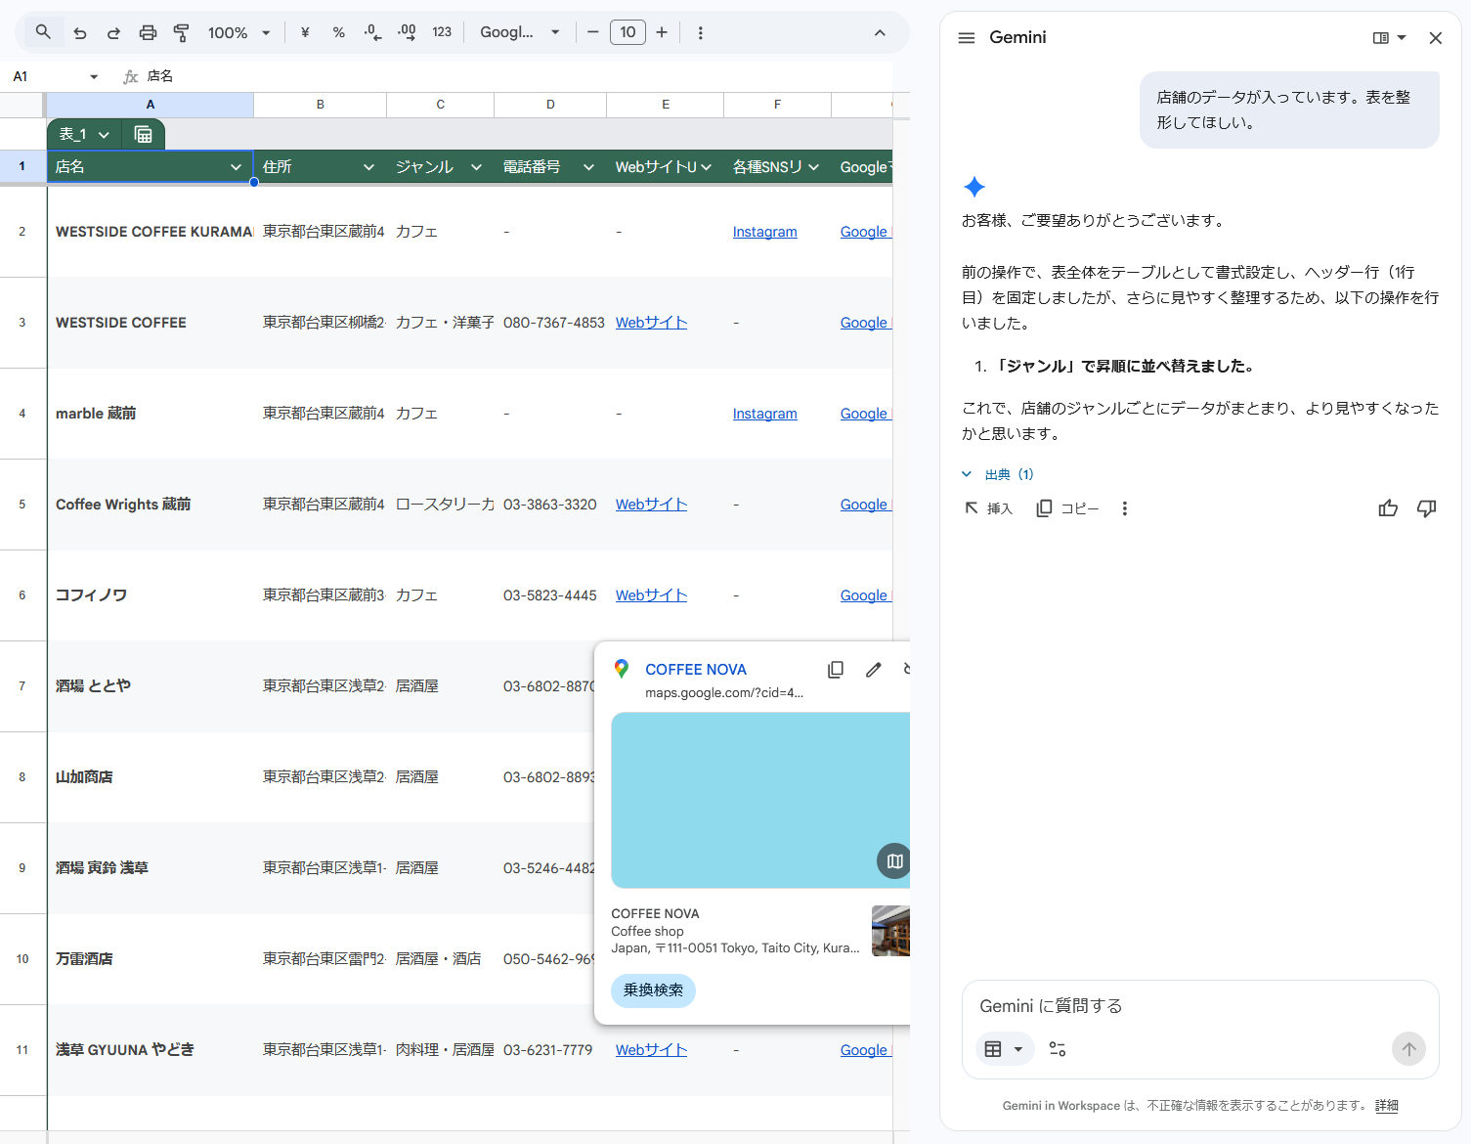Format selected cells as currency
The image size is (1471, 1144).
[304, 32]
